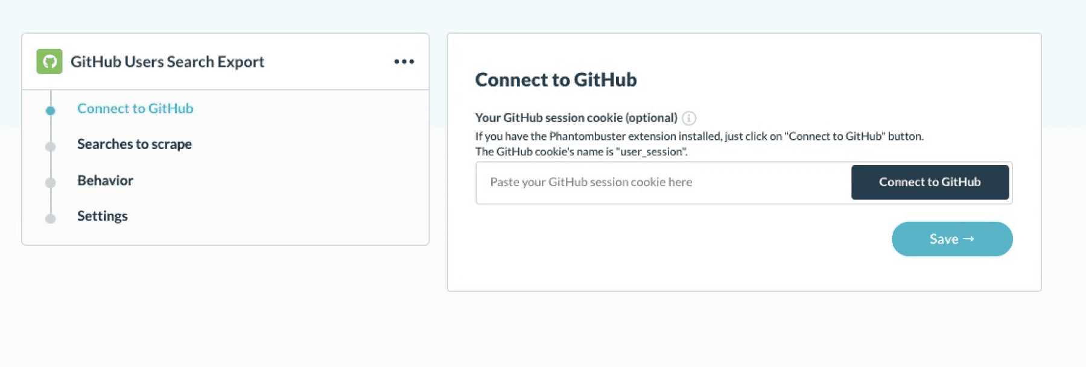Click the Your GitHub session cookie label
Screen dimensions: 1086x367
click(x=576, y=118)
